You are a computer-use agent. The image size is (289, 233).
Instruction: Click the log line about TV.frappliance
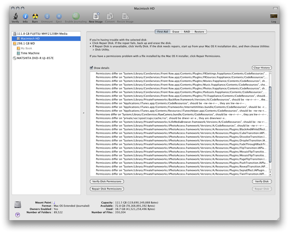click(182, 96)
